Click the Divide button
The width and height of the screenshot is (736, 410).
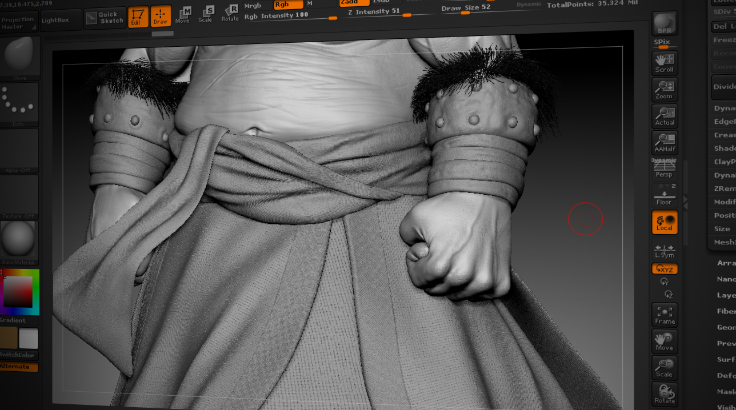click(723, 87)
